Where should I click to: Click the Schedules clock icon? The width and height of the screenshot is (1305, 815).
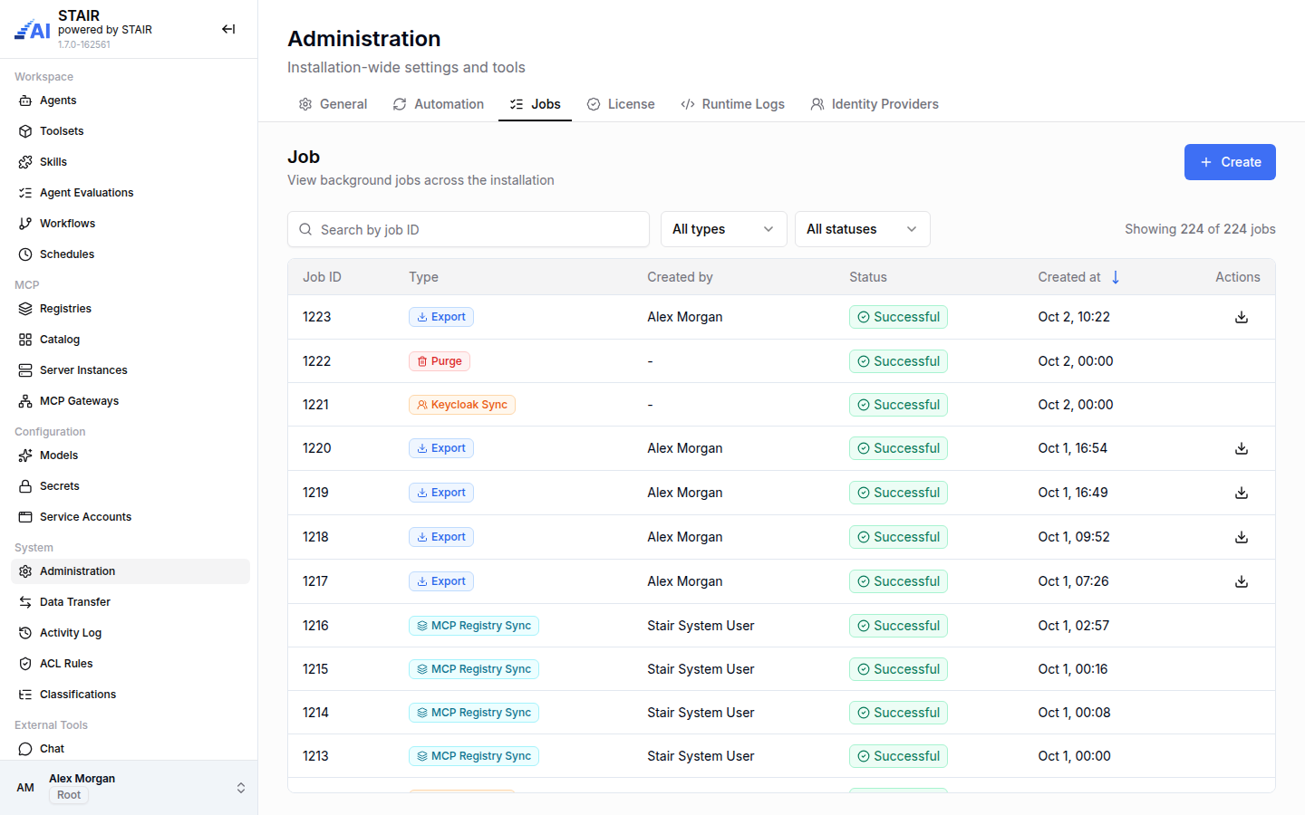point(25,254)
